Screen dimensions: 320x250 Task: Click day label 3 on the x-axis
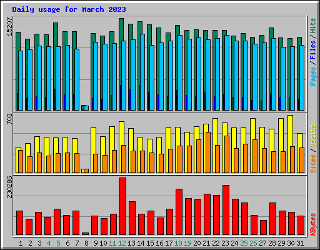pyautogui.click(x=39, y=243)
